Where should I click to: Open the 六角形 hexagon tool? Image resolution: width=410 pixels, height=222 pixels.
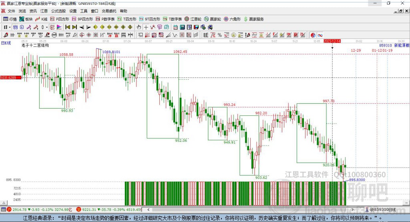pos(232,19)
